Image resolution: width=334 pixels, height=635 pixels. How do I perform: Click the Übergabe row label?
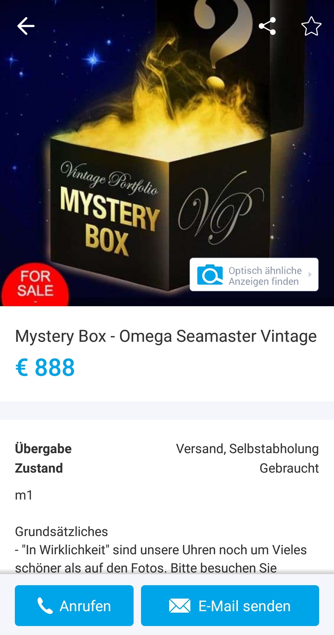43,449
